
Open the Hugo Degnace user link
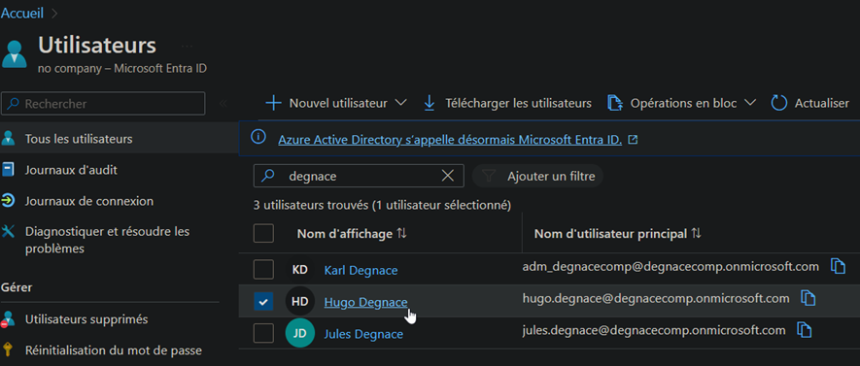pos(365,302)
